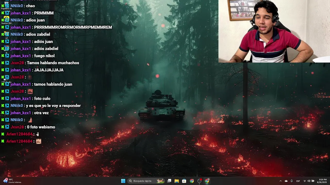The image size is (330, 185).
Task: Click the microphone tray icon
Action: [292, 181]
